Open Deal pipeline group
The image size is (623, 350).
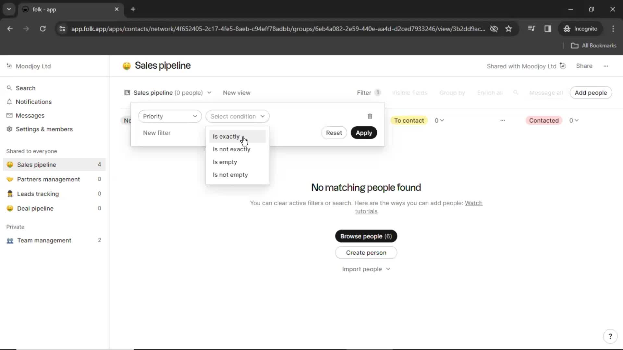pyautogui.click(x=54, y=208)
